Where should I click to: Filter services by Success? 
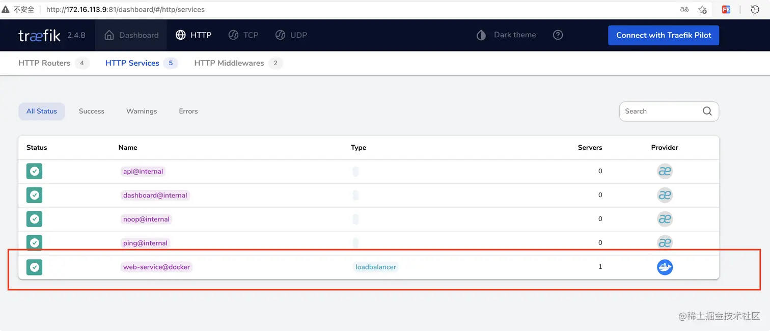92,111
